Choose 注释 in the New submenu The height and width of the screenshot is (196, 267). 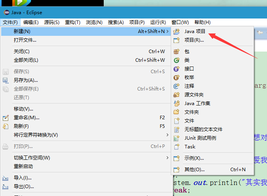click(x=213, y=86)
